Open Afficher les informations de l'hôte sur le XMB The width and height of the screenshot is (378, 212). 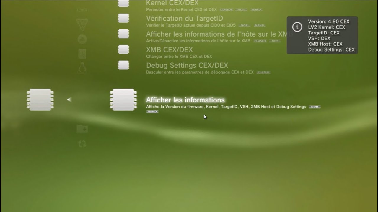tap(219, 34)
